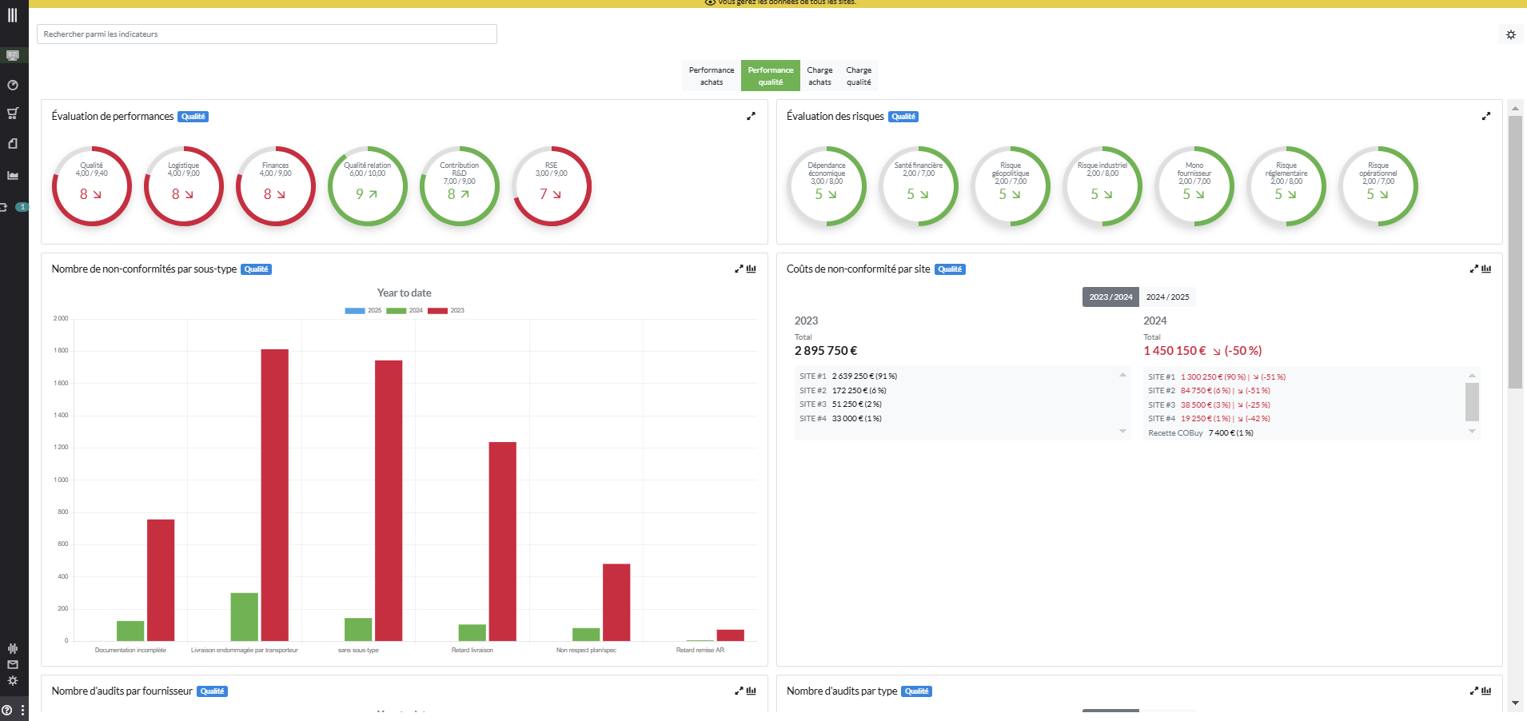Screen dimensions: 1527x721
Task: Click Qualité tag beside Nombre d'audits par fournisseur
Action: [212, 691]
